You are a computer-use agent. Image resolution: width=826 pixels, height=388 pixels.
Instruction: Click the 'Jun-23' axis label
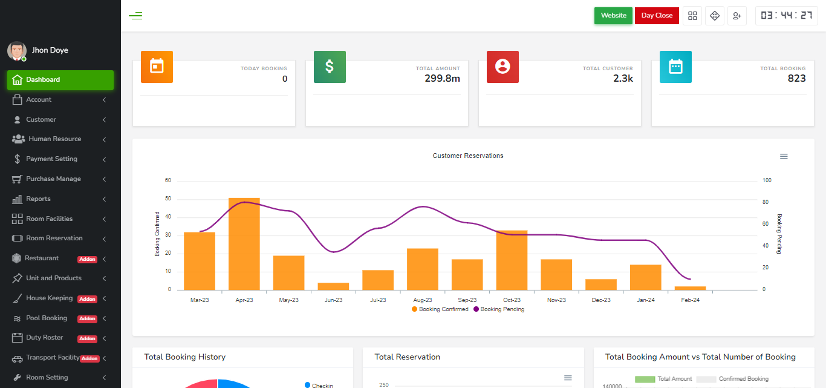pos(333,300)
